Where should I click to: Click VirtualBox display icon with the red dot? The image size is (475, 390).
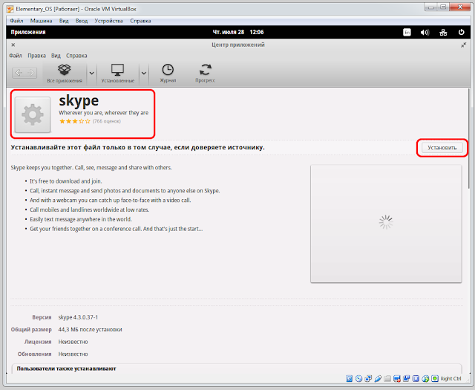397,378
